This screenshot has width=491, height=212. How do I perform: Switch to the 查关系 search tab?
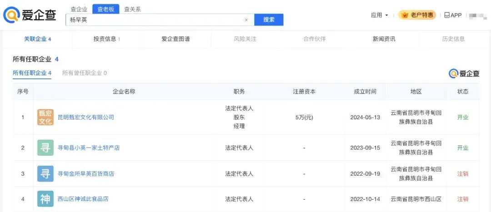(132, 9)
